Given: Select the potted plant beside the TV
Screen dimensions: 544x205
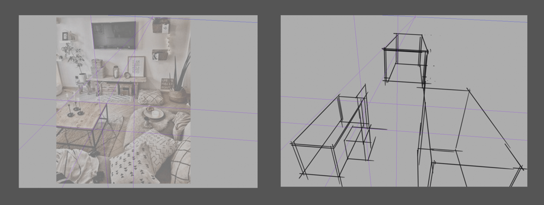Looking at the screenshot, I should click(x=74, y=62).
